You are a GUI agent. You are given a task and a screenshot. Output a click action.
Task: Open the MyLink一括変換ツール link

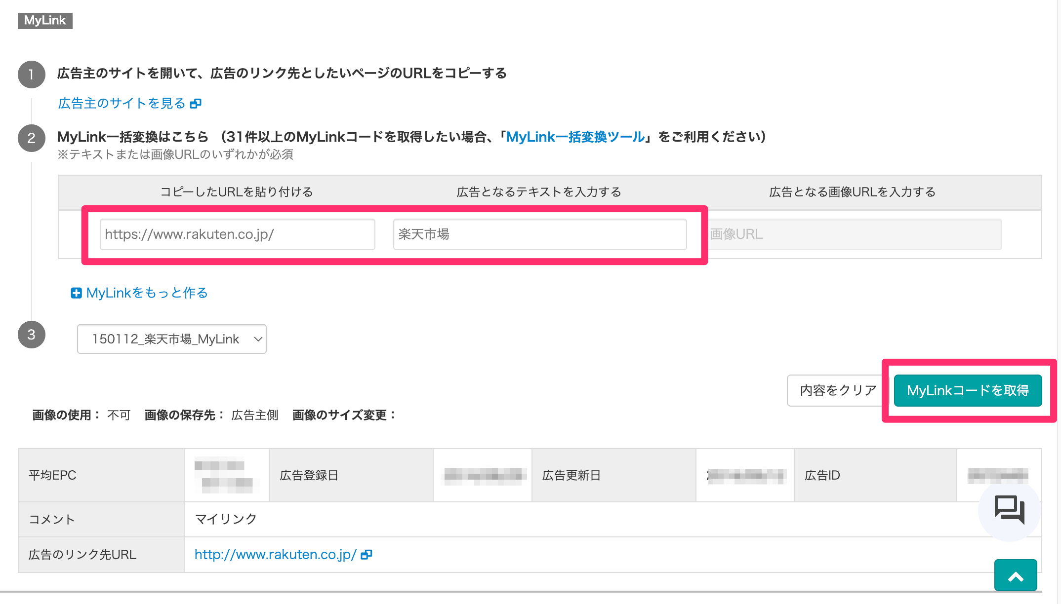[575, 137]
